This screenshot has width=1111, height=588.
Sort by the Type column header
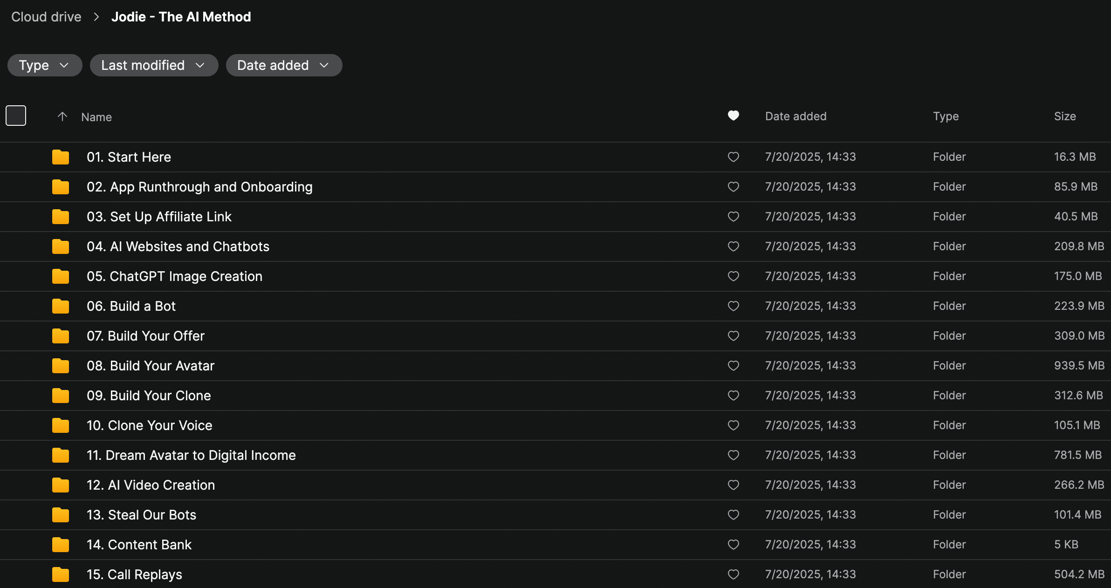point(946,116)
